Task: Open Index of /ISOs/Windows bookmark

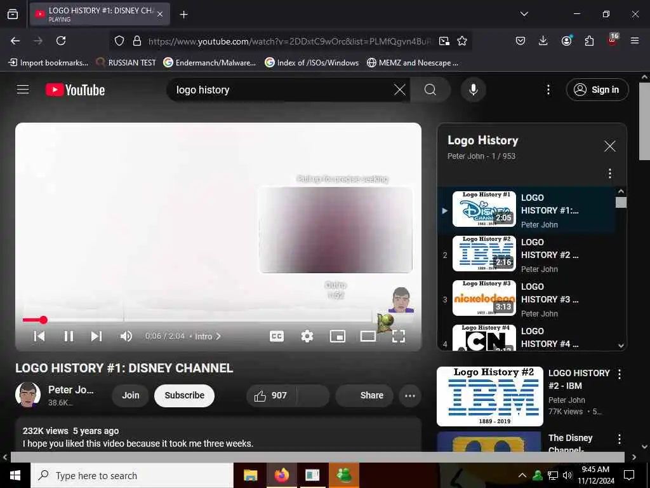Action: point(312,63)
